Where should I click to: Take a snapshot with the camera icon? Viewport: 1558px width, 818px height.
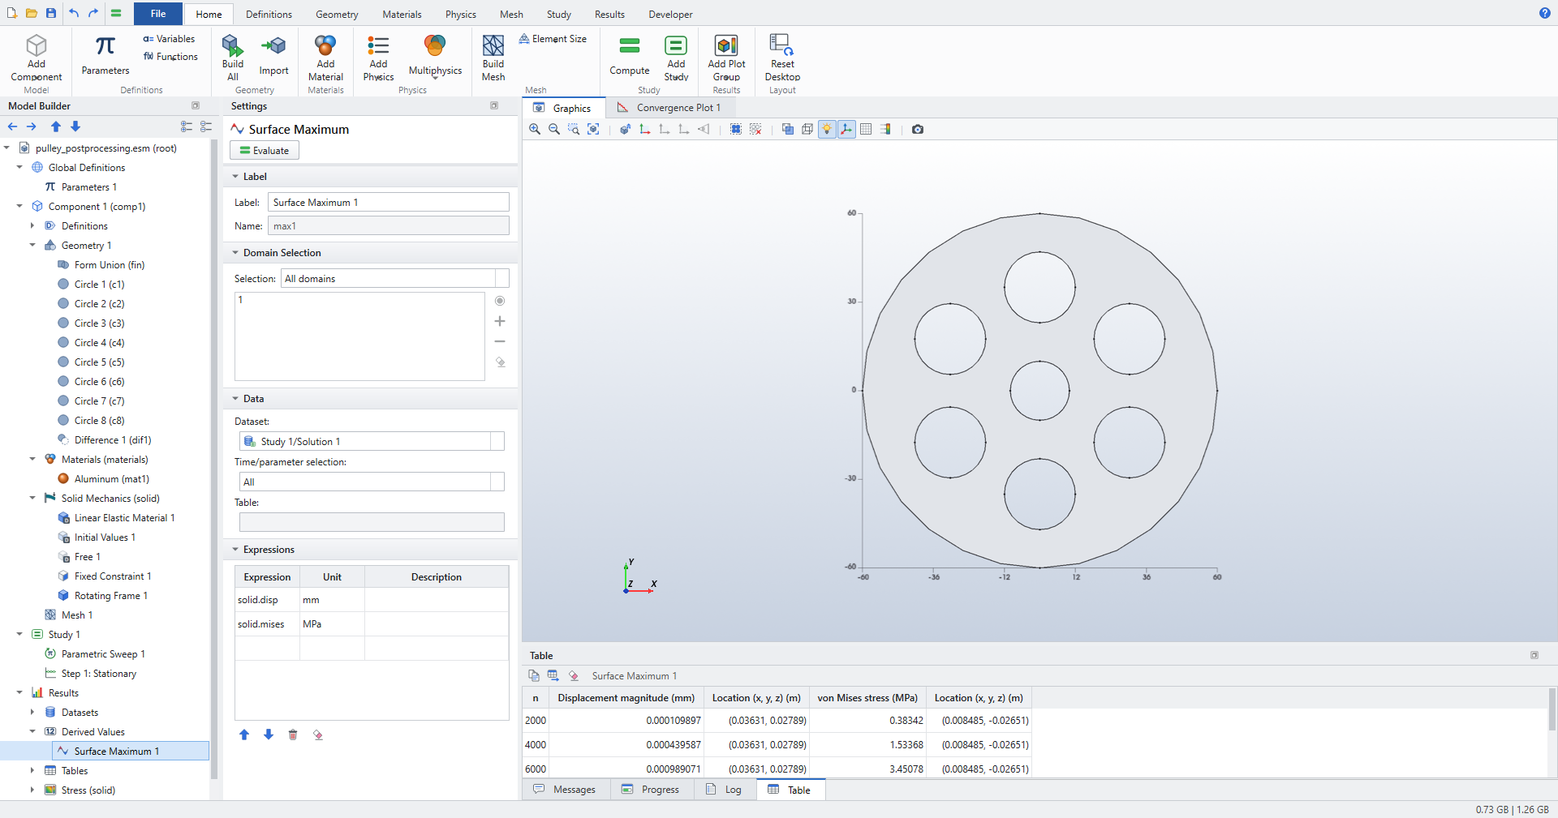[x=918, y=129]
